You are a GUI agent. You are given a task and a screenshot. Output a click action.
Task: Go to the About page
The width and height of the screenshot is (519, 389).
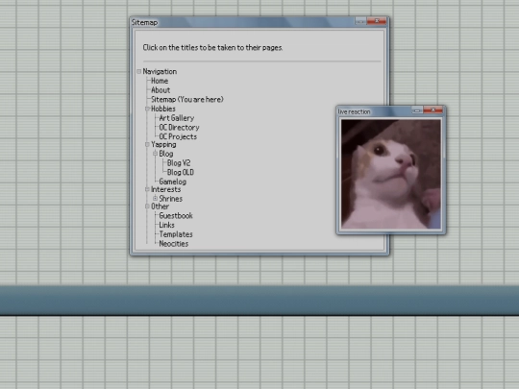click(x=161, y=90)
